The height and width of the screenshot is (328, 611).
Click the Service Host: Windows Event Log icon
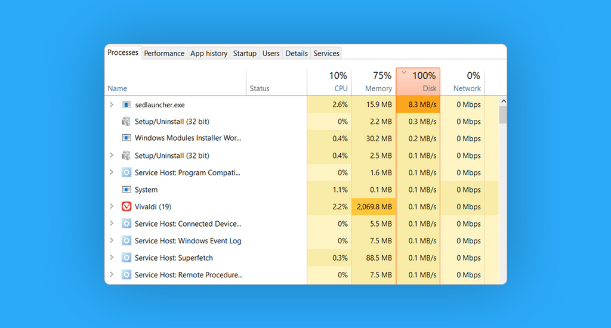(x=126, y=241)
